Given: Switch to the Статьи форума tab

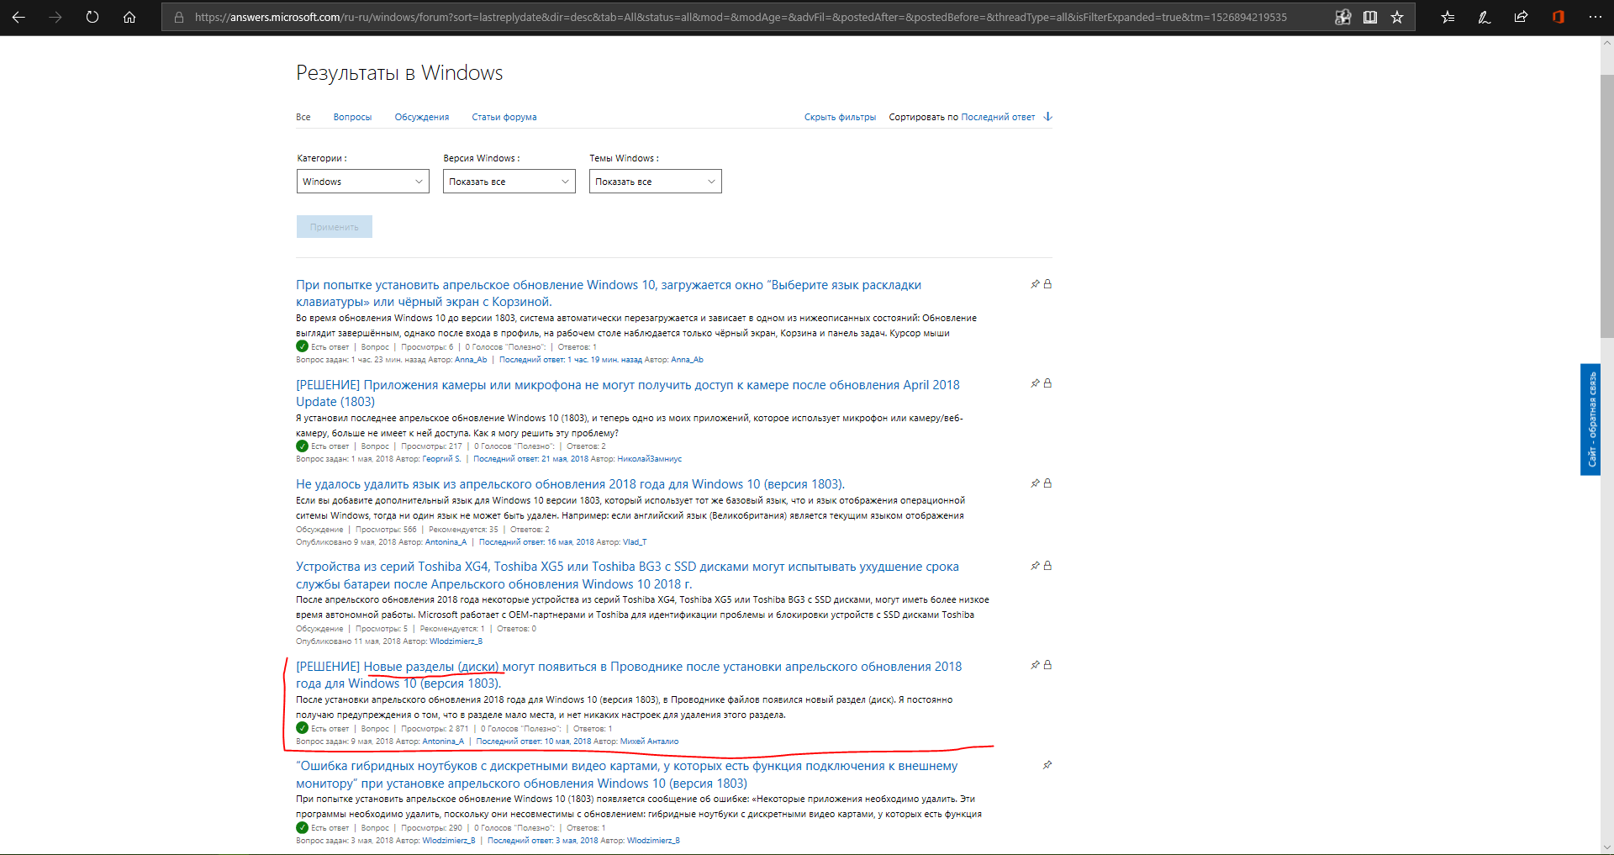Looking at the screenshot, I should pyautogui.click(x=504, y=117).
